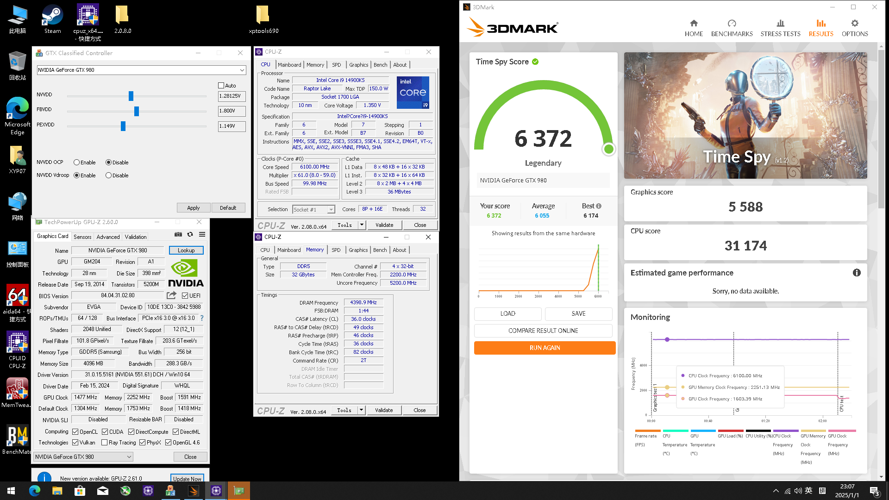Open MemTweak desktop shortcut

[18, 393]
